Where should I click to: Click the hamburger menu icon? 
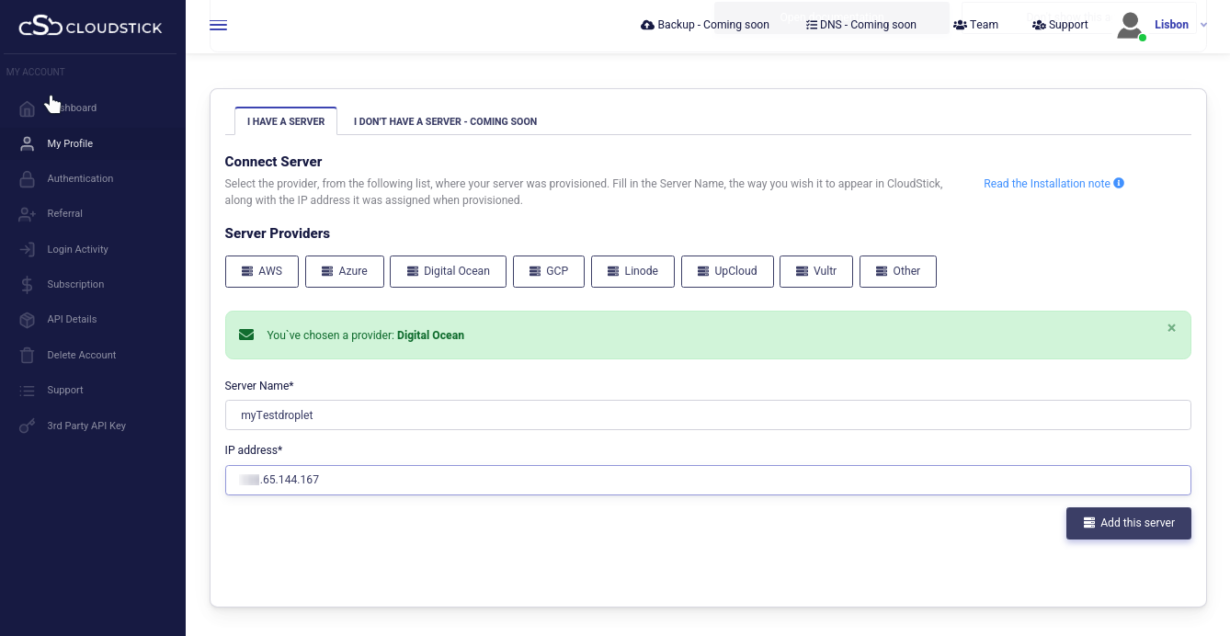click(218, 25)
